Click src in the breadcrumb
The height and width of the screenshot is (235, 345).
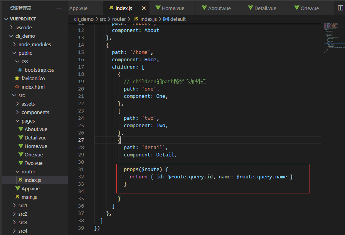coord(103,19)
